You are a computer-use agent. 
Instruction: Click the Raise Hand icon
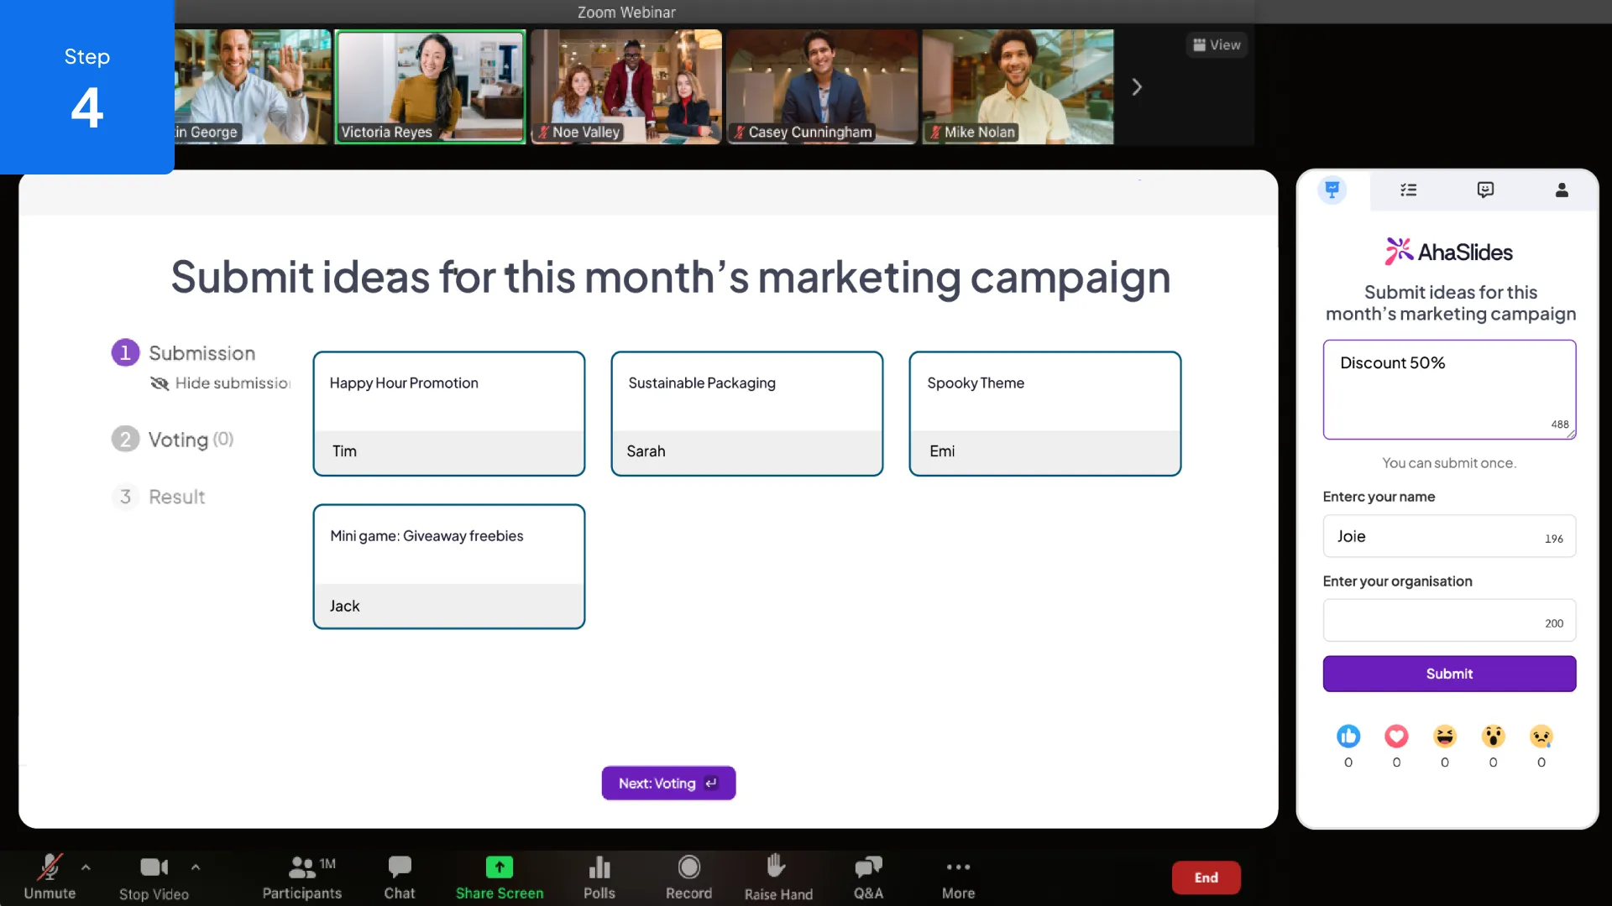pos(777,866)
